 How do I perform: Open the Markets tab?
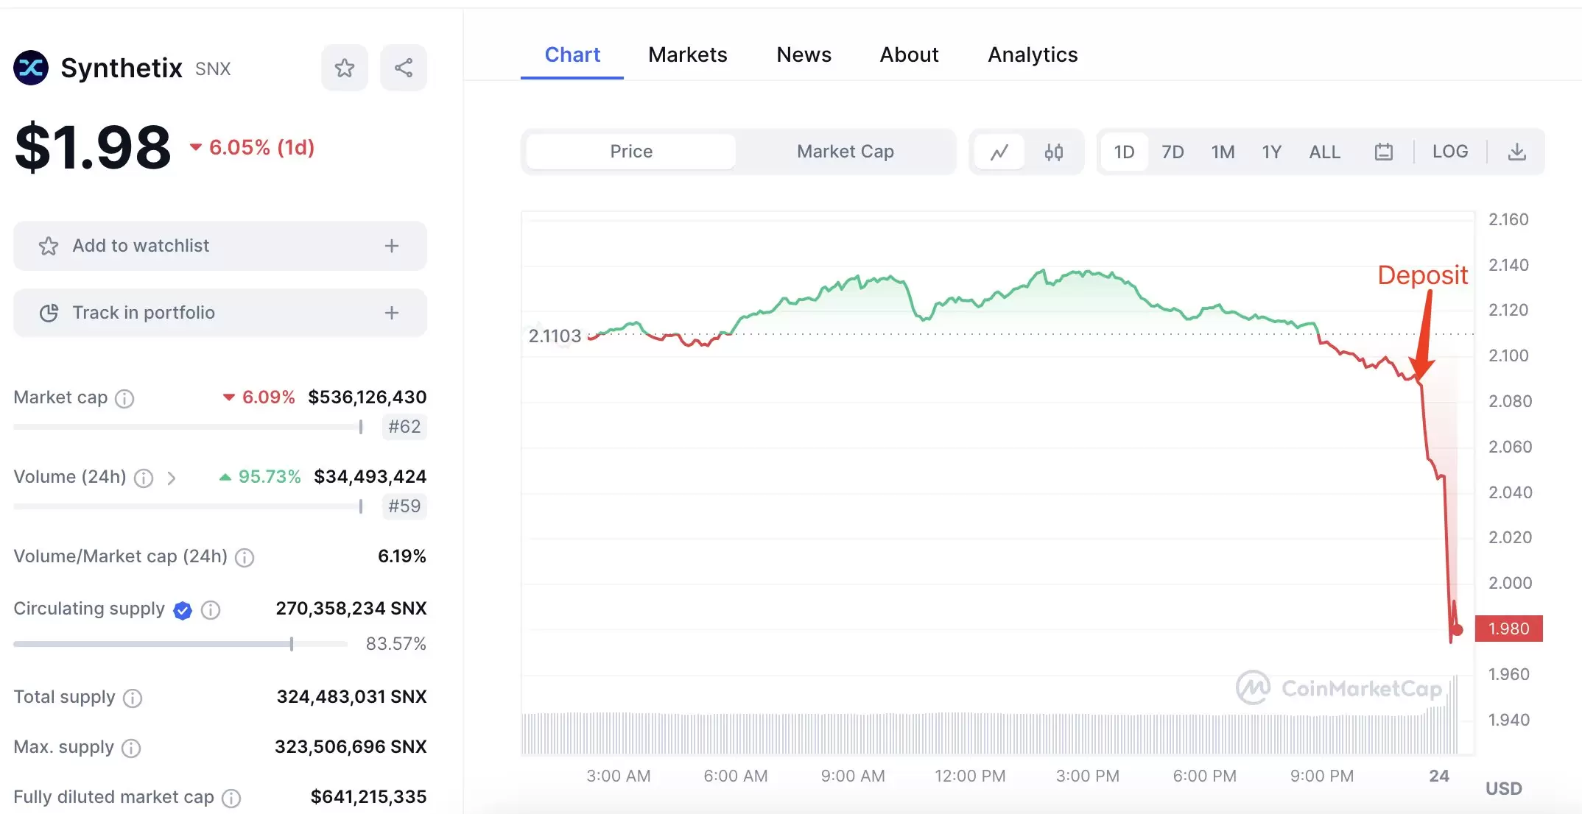point(687,55)
